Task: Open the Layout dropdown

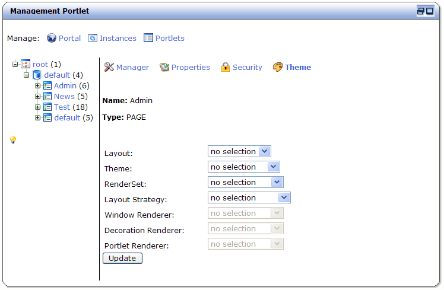Action: coord(239,151)
